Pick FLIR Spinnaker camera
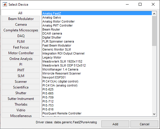Image resolution: width=160 pixels, height=129 pixels. pos(97,41)
